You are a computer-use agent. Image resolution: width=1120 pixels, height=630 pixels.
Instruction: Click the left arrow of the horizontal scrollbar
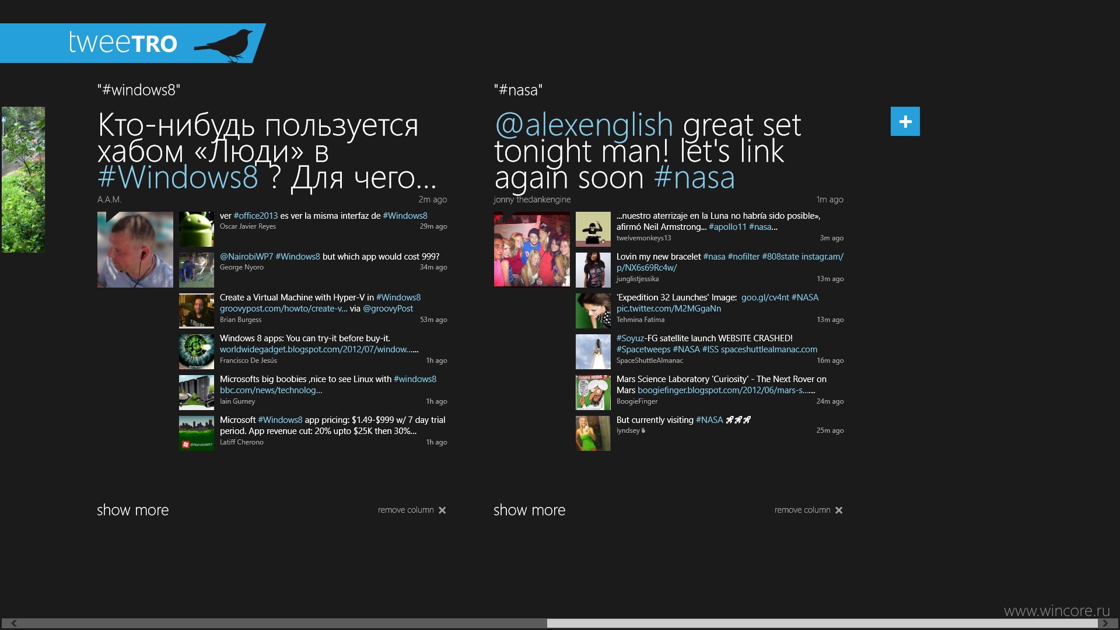click(14, 623)
